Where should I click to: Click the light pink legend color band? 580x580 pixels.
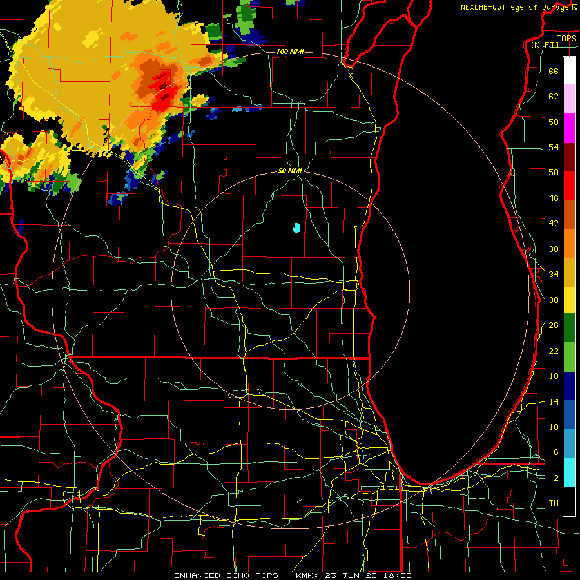pyautogui.click(x=569, y=99)
